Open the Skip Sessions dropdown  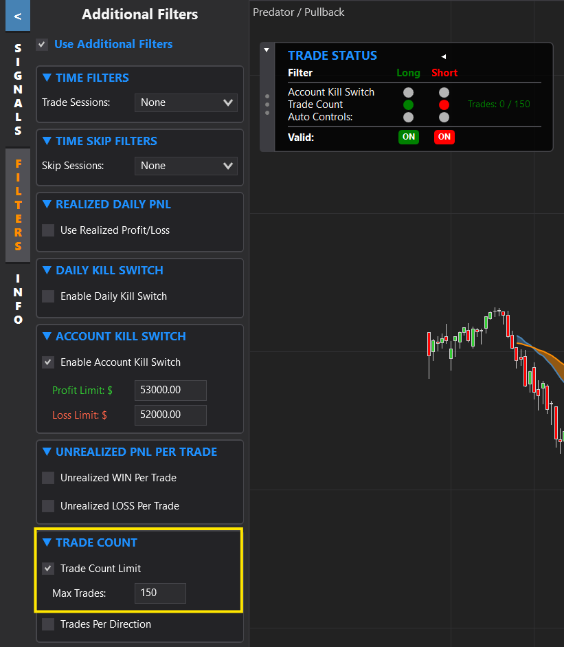pos(186,166)
